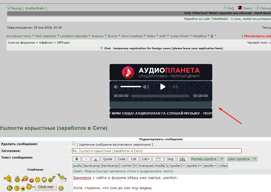Expand the Chat registration plus icon
Screen dimensions: 271x192
[101, 48]
